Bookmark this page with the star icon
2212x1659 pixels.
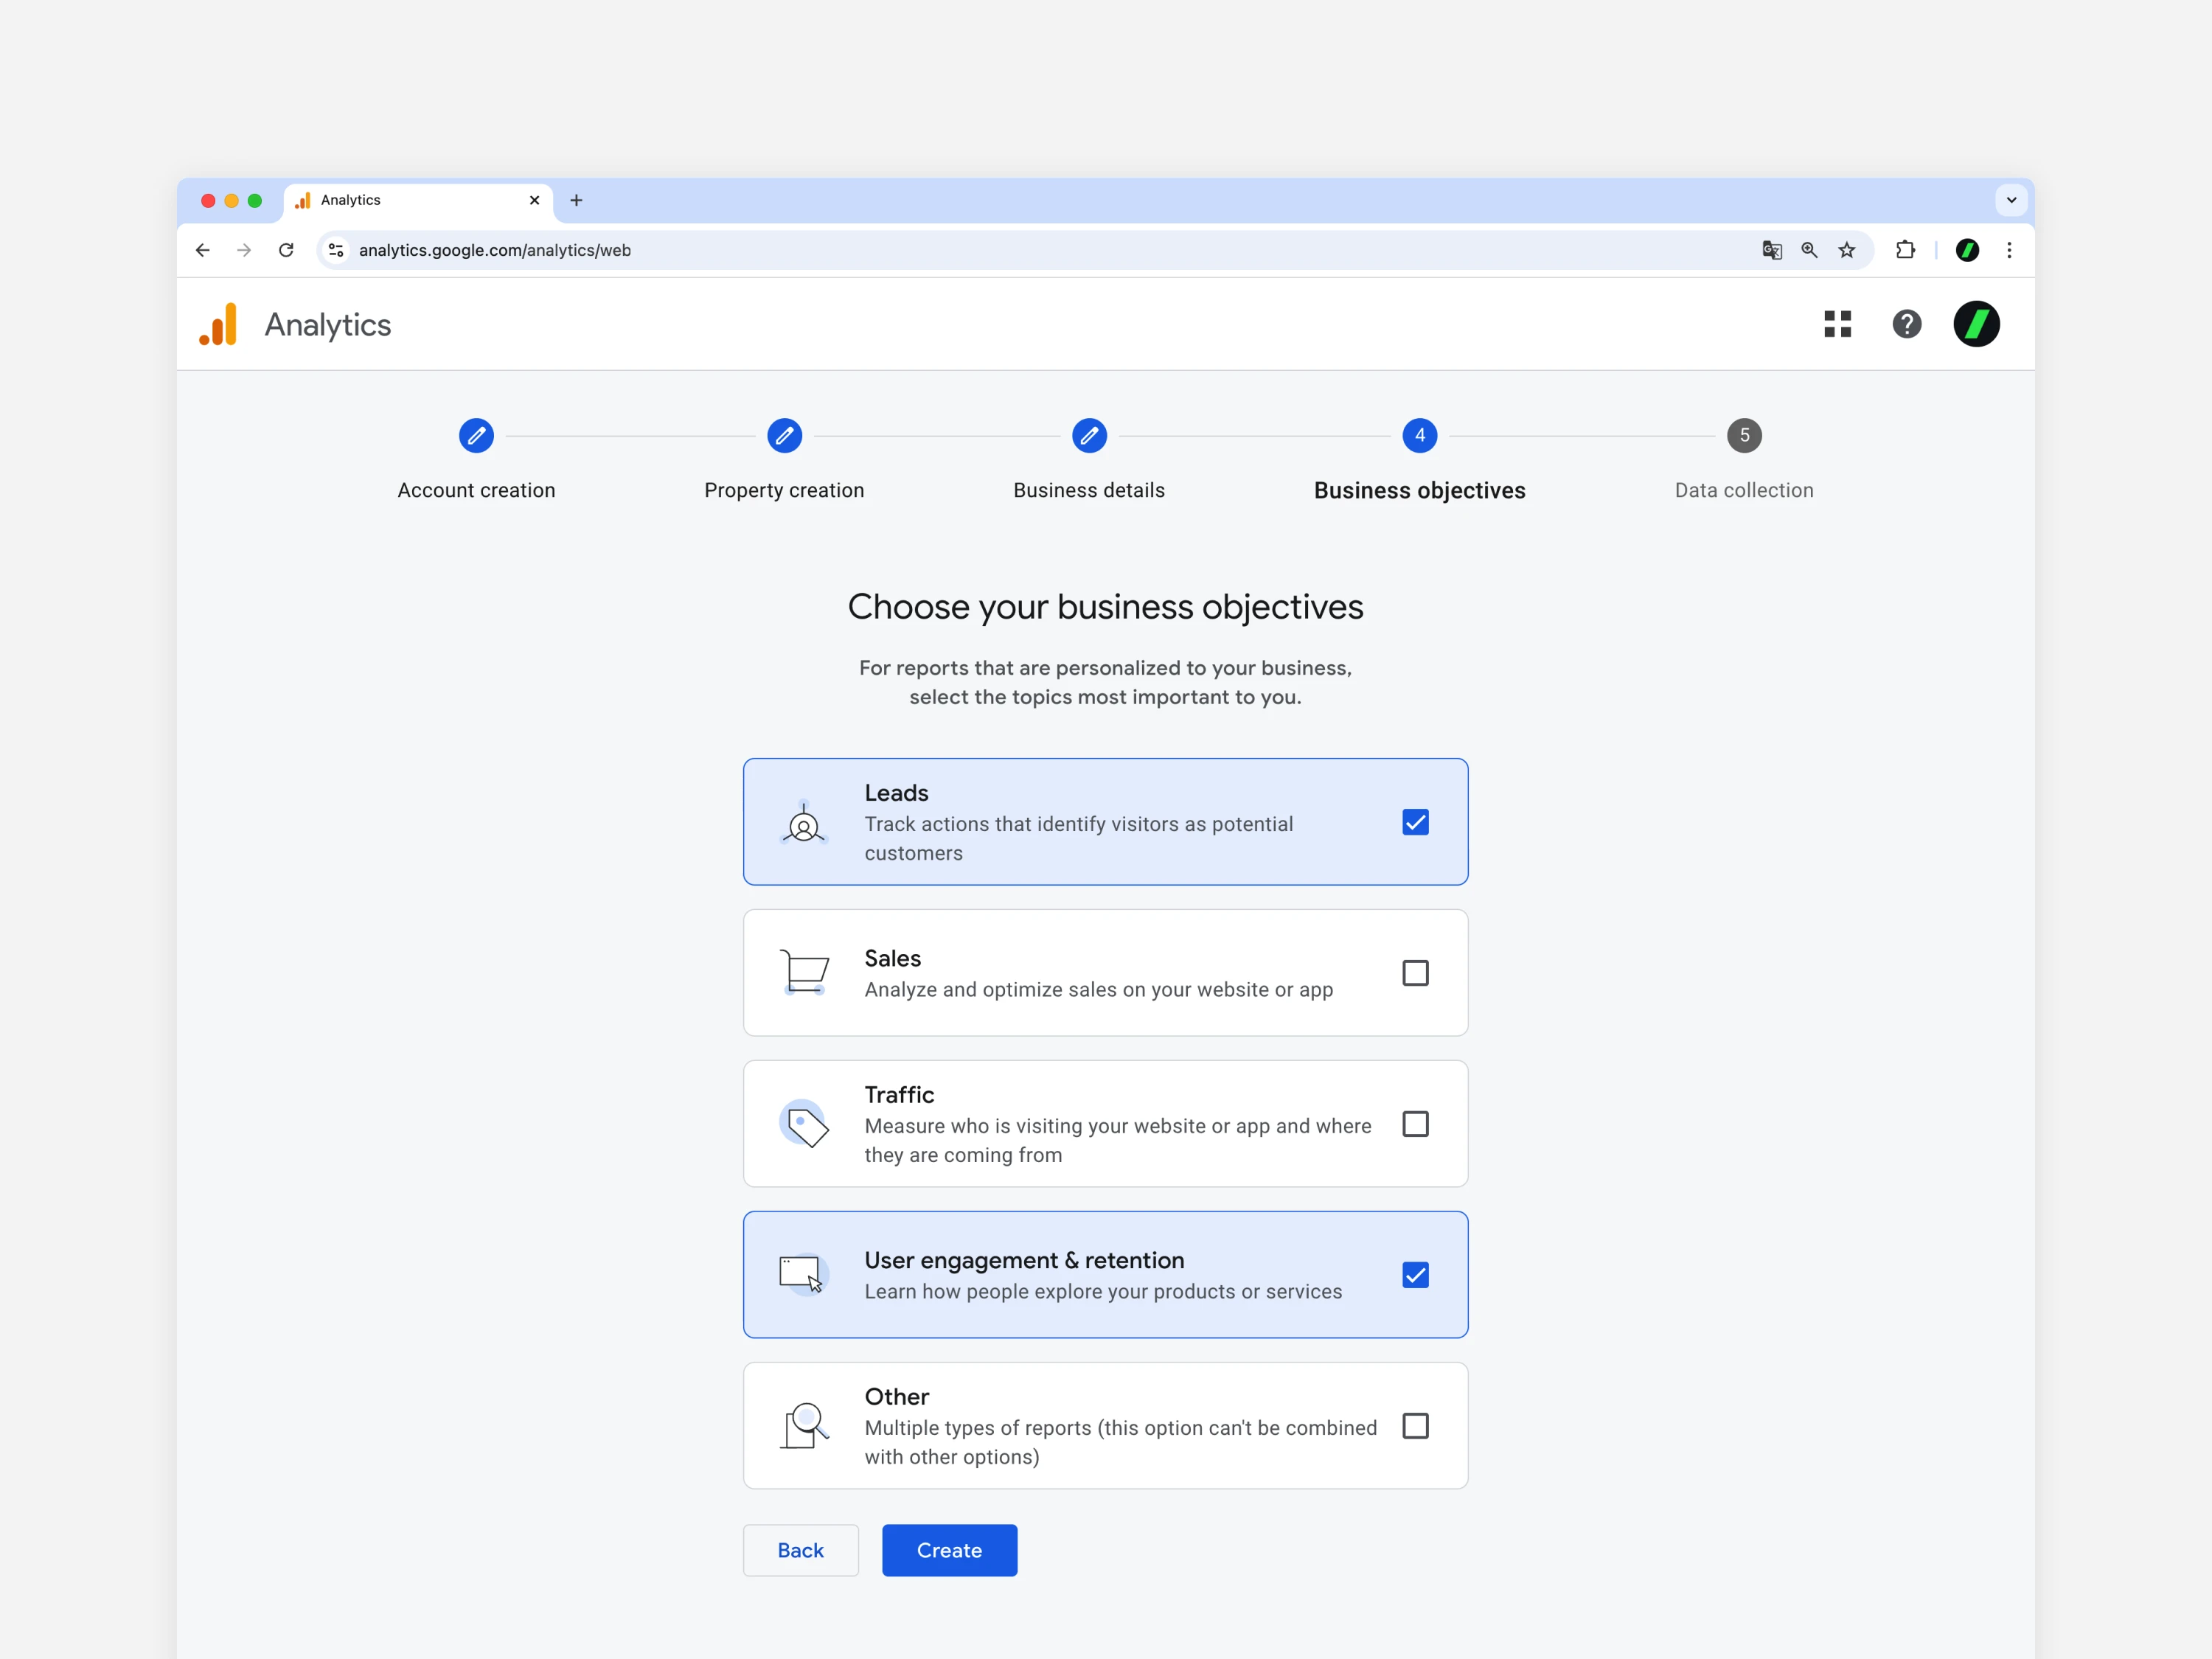[x=1847, y=250]
